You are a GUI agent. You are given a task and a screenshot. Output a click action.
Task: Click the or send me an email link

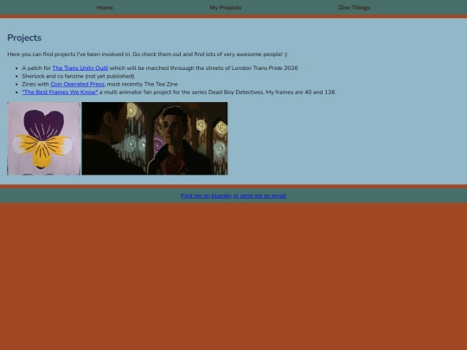[x=259, y=196]
